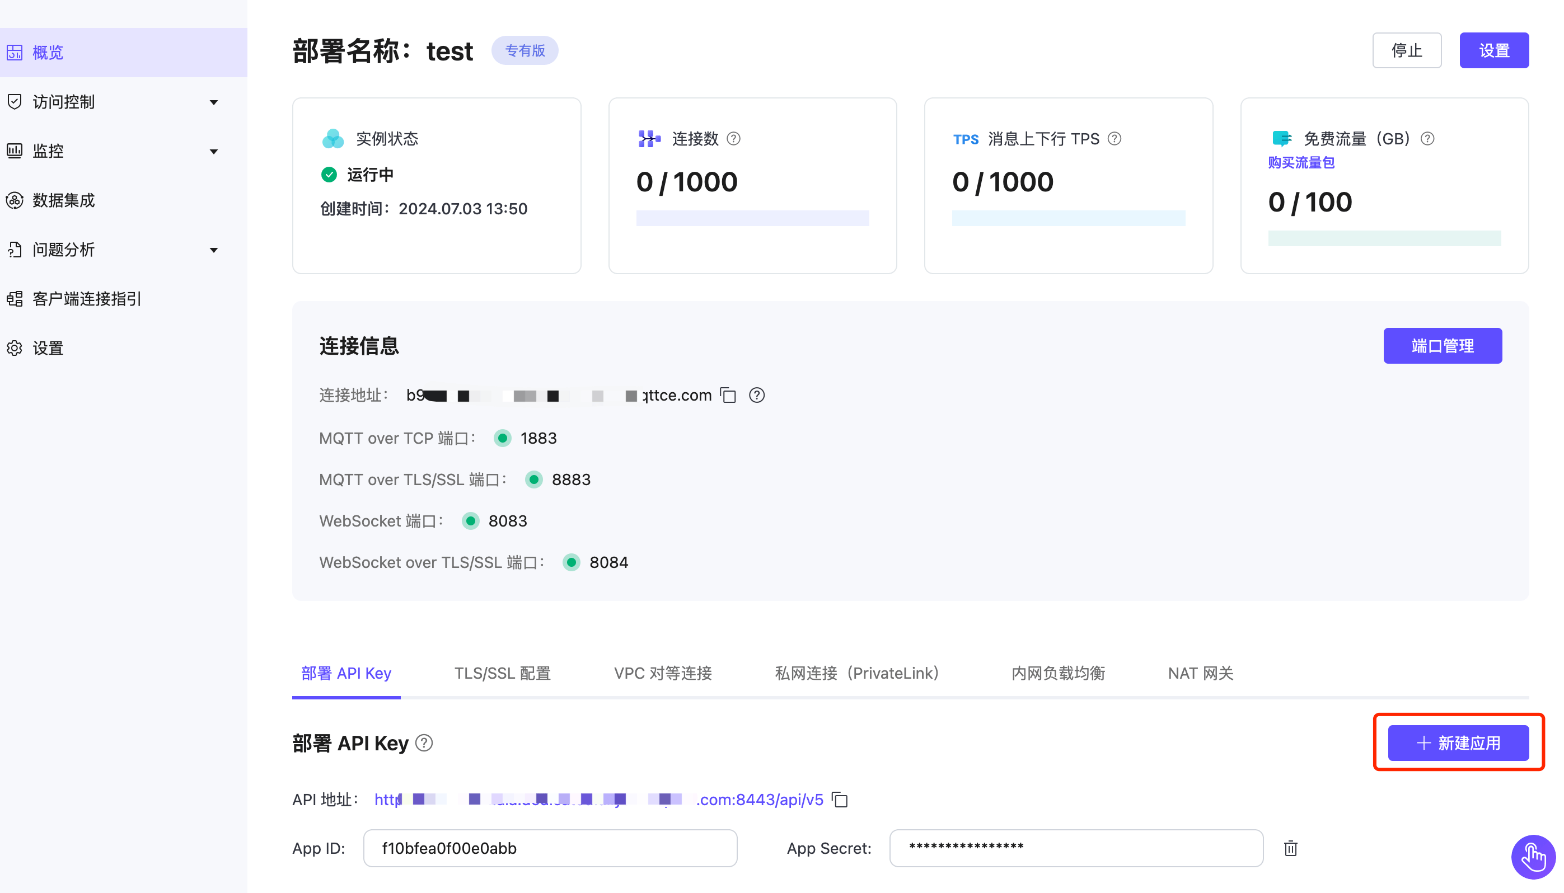Open help icon beside 免费流量 (GB)

tap(1428, 139)
